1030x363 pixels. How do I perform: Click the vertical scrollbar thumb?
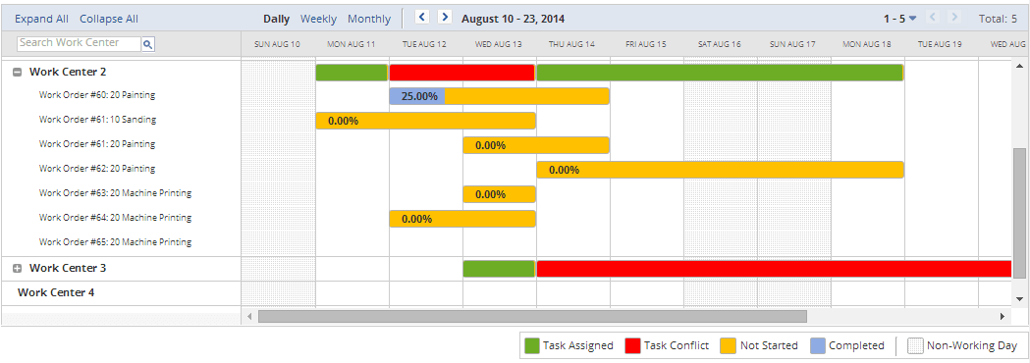1019,213
